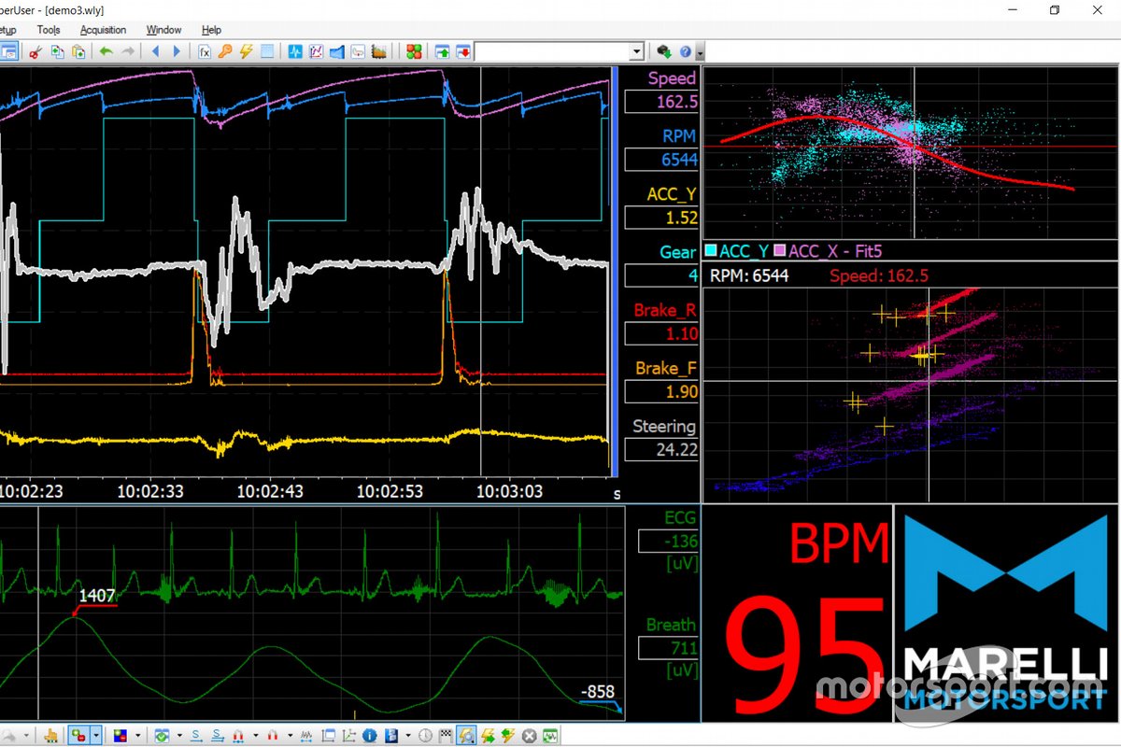
Task: Open the fx formula tool
Action: click(x=204, y=51)
